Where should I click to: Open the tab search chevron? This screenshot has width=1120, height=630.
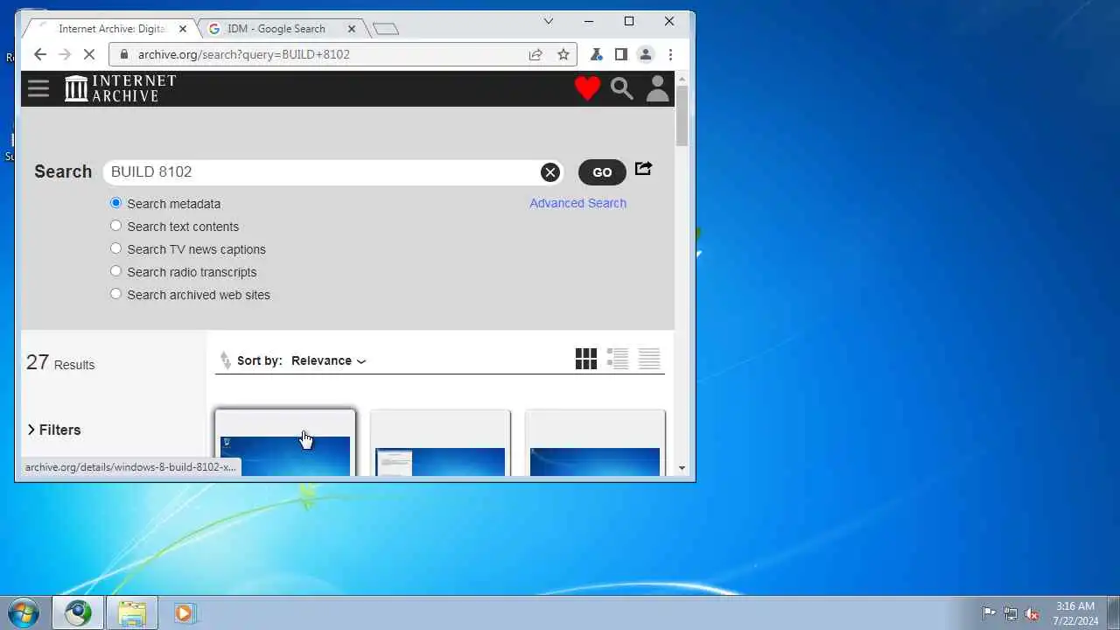(549, 21)
